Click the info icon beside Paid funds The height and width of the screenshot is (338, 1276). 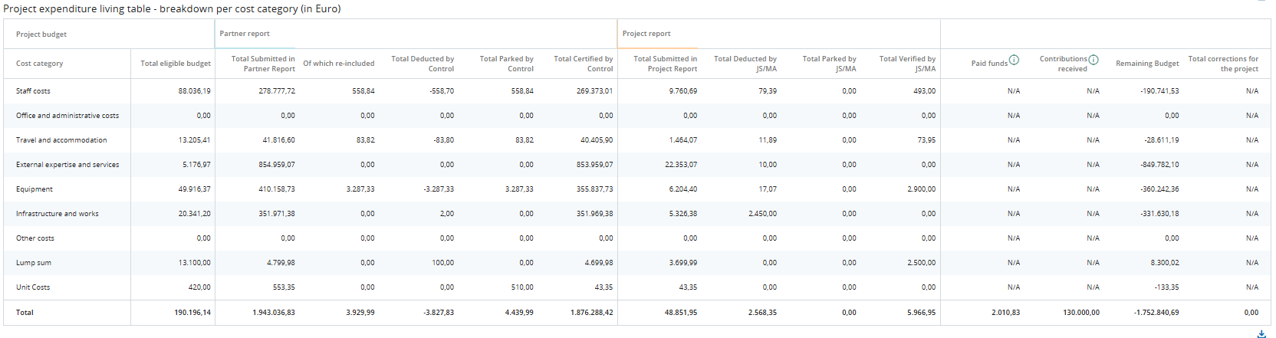pyautogui.click(x=1014, y=60)
